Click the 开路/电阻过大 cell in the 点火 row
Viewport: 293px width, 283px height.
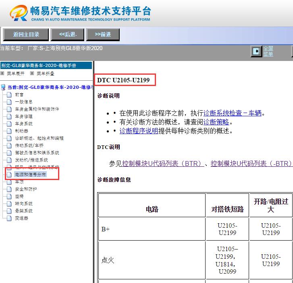click(271, 260)
